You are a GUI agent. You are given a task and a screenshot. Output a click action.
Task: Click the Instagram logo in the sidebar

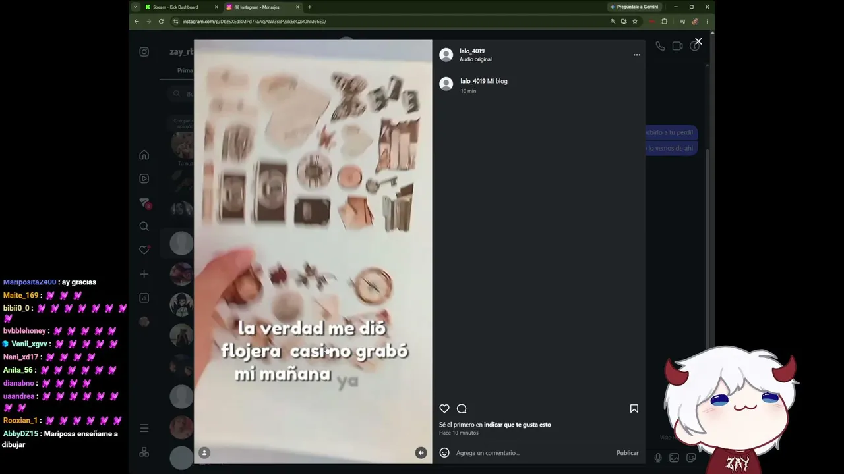point(144,52)
